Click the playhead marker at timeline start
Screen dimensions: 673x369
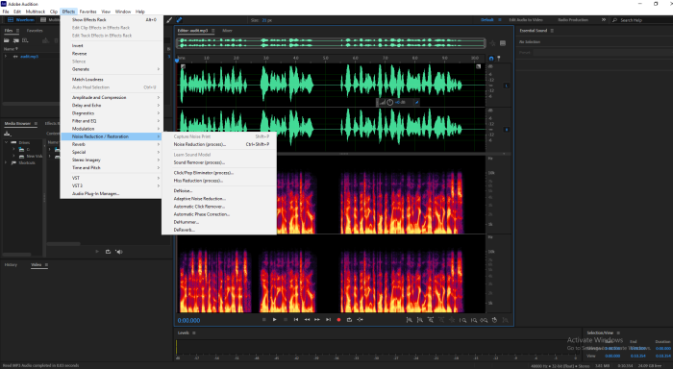pyautogui.click(x=176, y=61)
